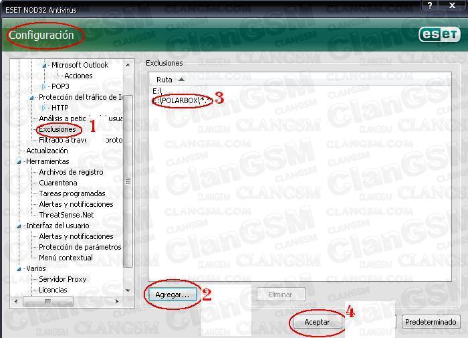Click the ESET logo
Screen dimensions: 468x338
pyautogui.click(x=440, y=35)
